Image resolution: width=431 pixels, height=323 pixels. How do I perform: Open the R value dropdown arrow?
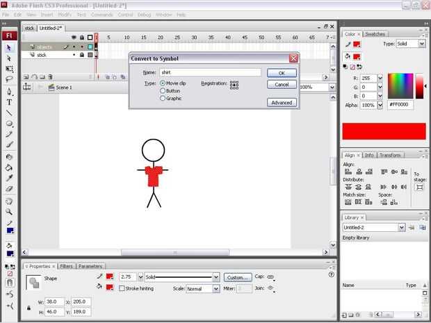[380, 78]
